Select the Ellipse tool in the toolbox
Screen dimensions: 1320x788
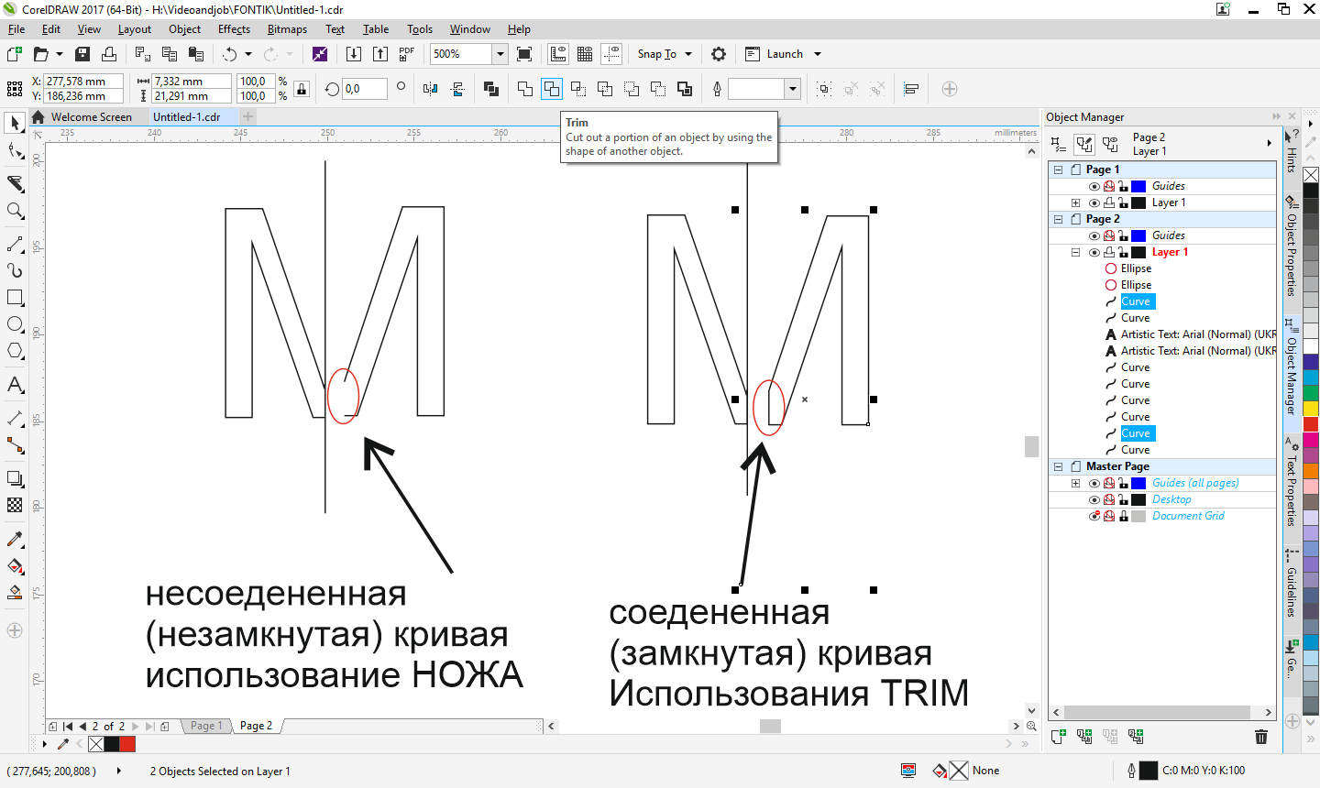tap(15, 324)
